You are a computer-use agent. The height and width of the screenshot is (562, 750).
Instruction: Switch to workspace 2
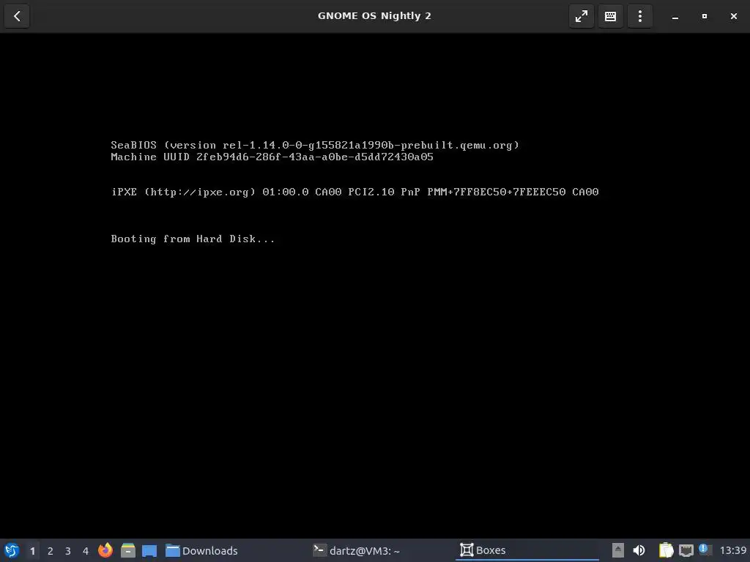click(51, 551)
